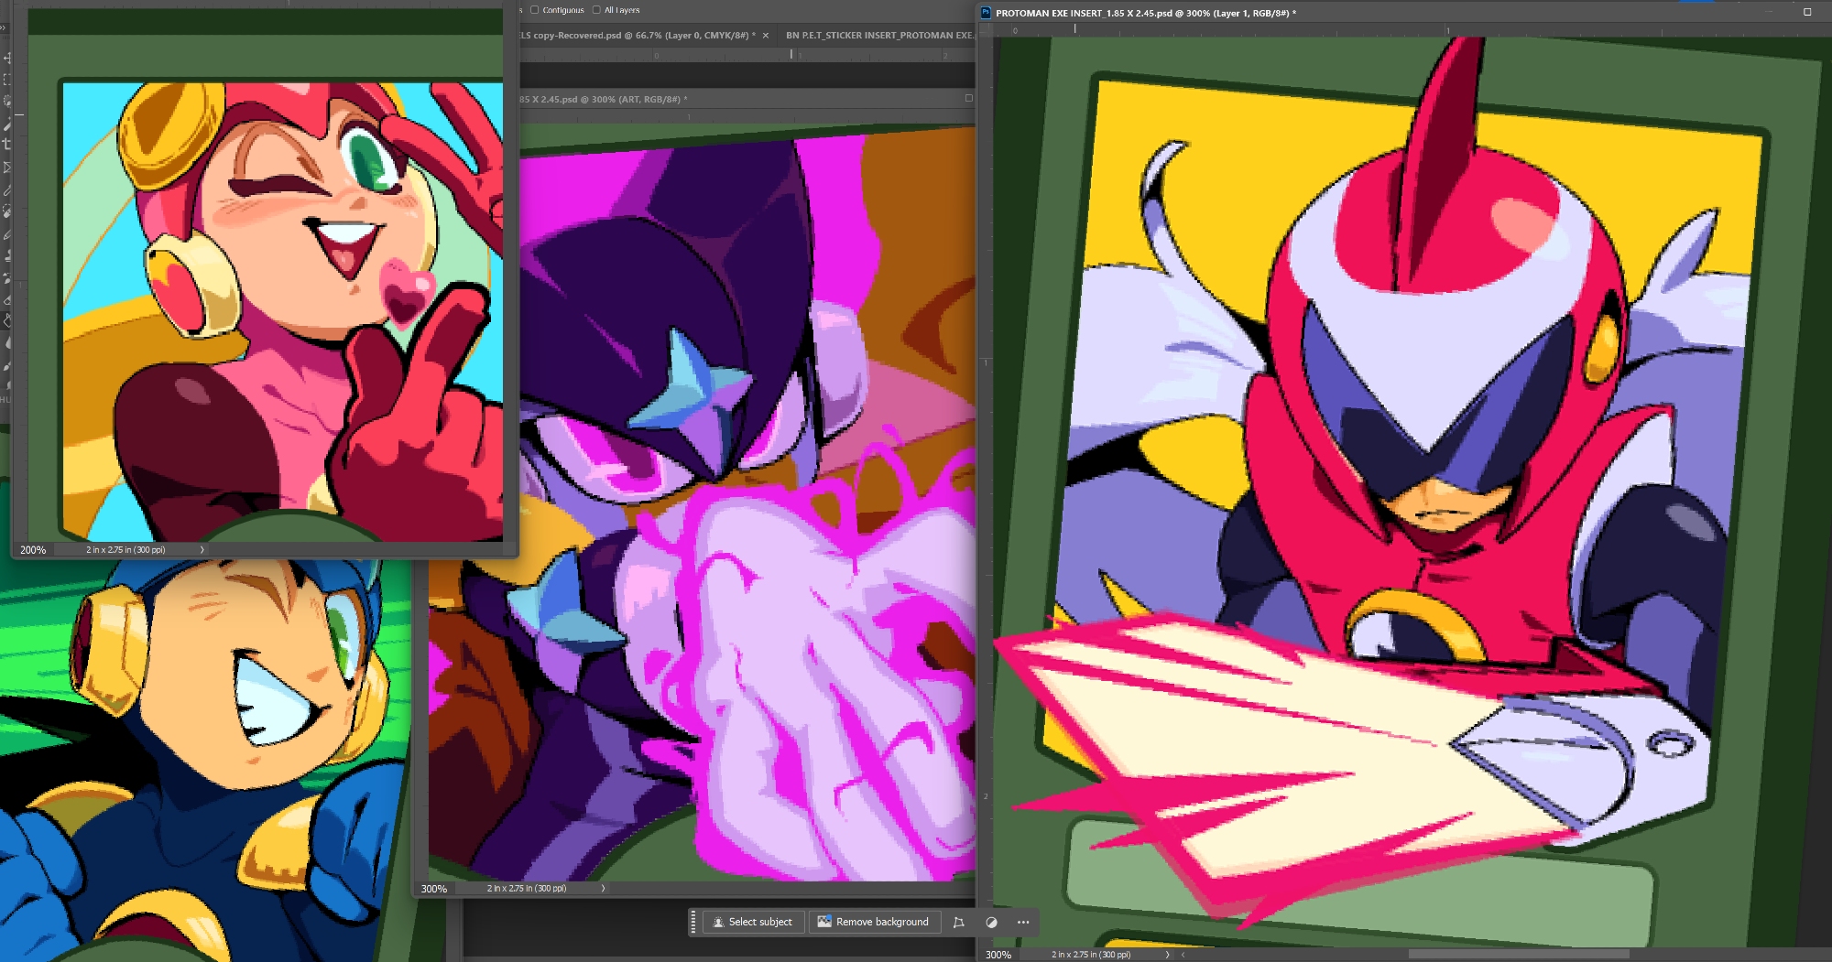The image size is (1832, 962).
Task: Enable the All Layers checkbox
Action: (596, 10)
